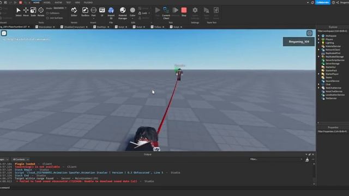Select ServerScriptService in Explorer
Screen dimensions: 349x196
(335, 60)
